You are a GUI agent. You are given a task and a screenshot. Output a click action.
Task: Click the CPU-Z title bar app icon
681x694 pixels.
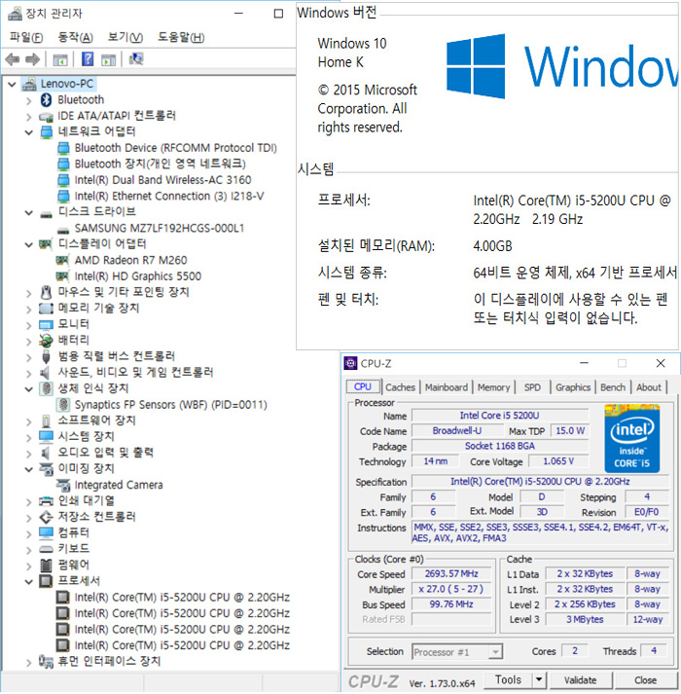point(350,363)
